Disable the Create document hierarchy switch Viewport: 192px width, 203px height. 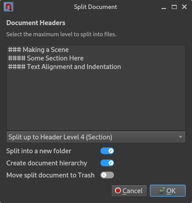pos(107,163)
